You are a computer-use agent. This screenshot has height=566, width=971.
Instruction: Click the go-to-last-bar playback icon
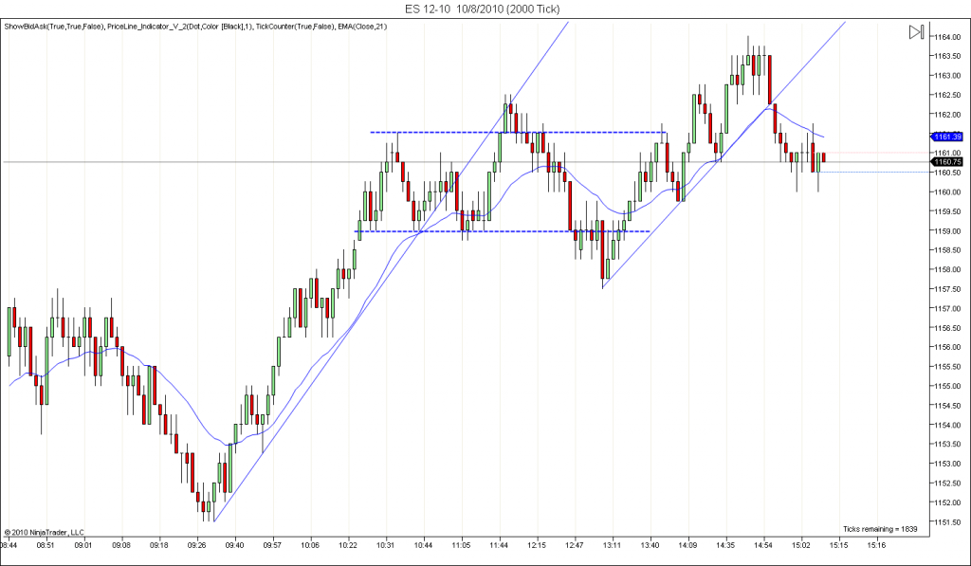pos(916,32)
